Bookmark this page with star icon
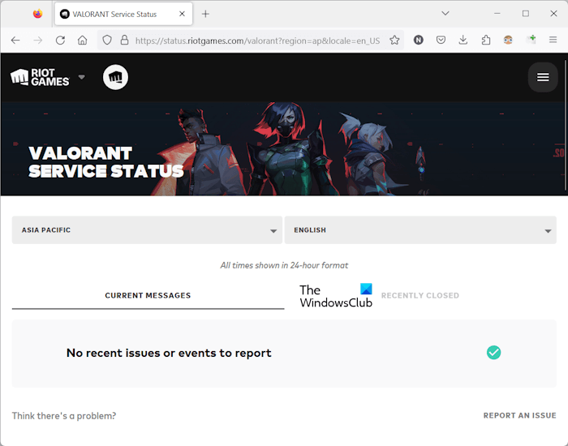The width and height of the screenshot is (568, 446). (x=394, y=41)
